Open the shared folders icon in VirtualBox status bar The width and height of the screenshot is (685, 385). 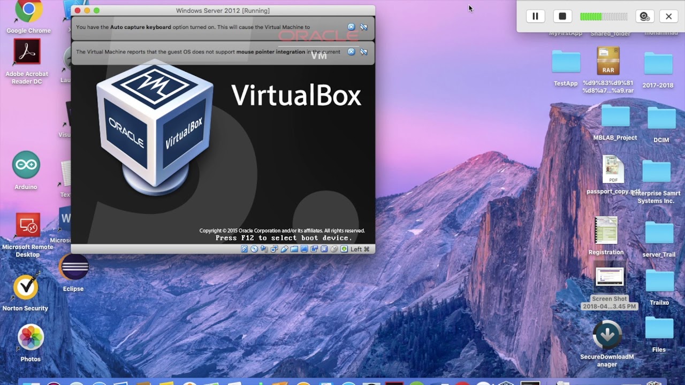tap(294, 249)
